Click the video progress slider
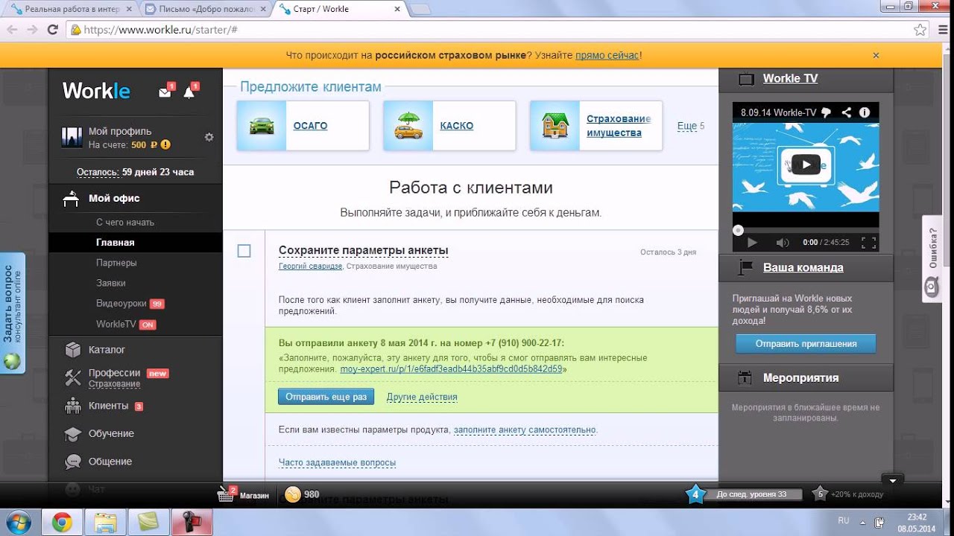954x536 pixels. point(805,231)
